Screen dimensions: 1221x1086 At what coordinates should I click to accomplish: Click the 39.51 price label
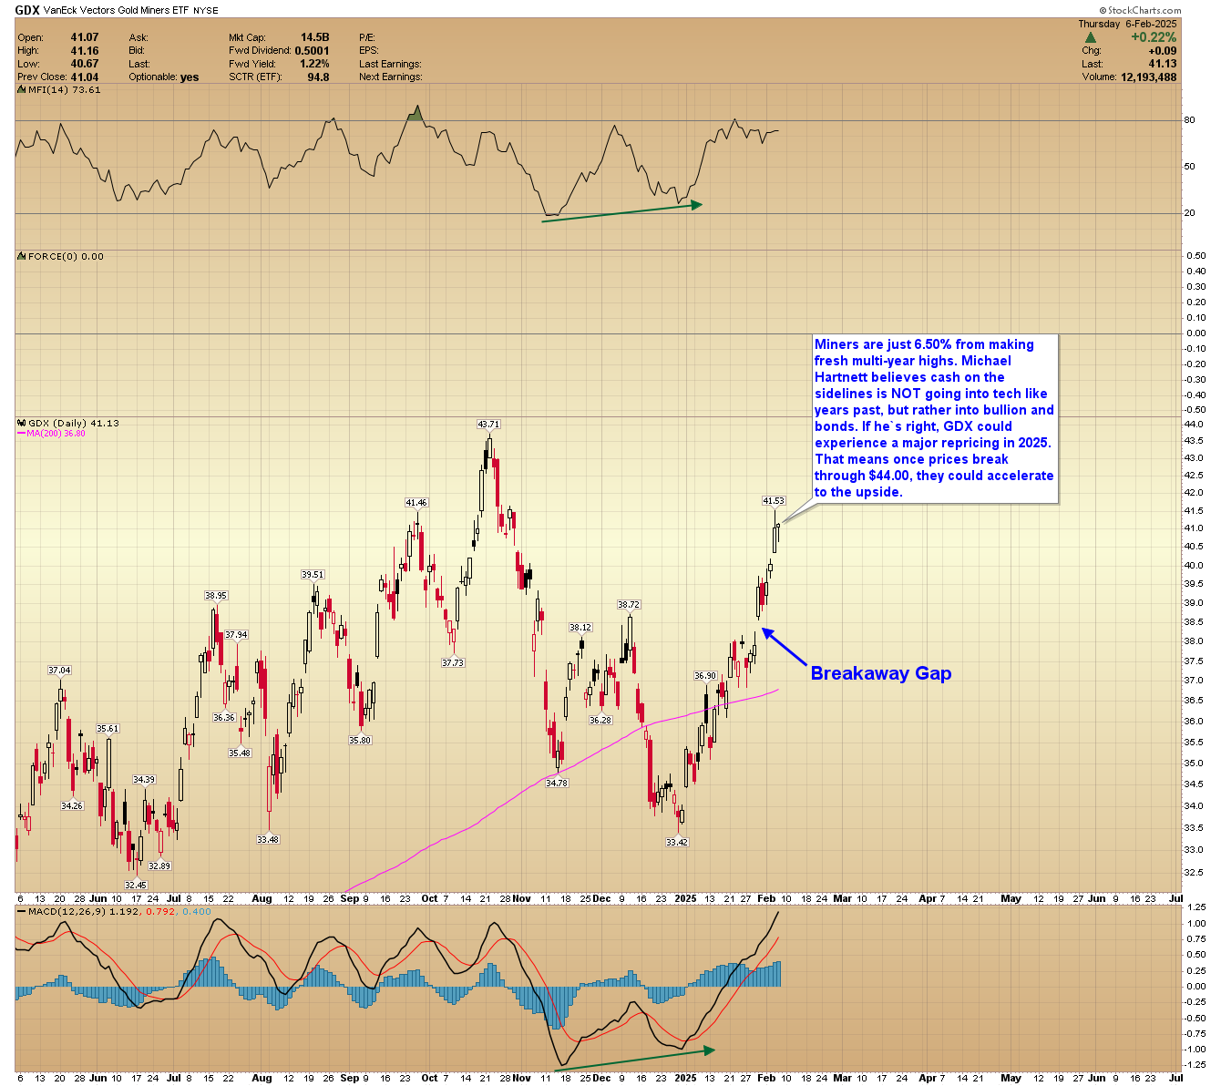coord(313,574)
